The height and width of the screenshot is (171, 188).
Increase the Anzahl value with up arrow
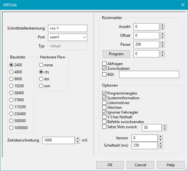162,25
